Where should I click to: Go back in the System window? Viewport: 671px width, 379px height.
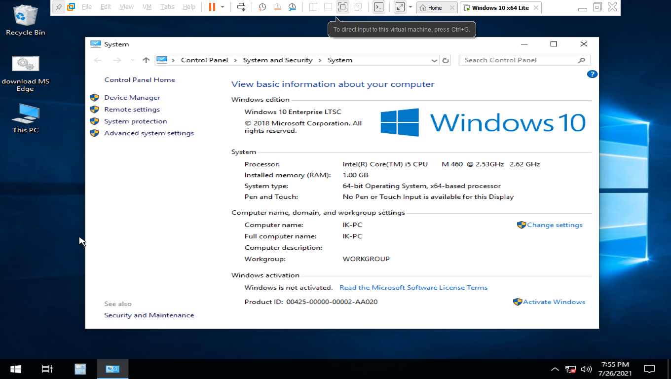(x=98, y=60)
